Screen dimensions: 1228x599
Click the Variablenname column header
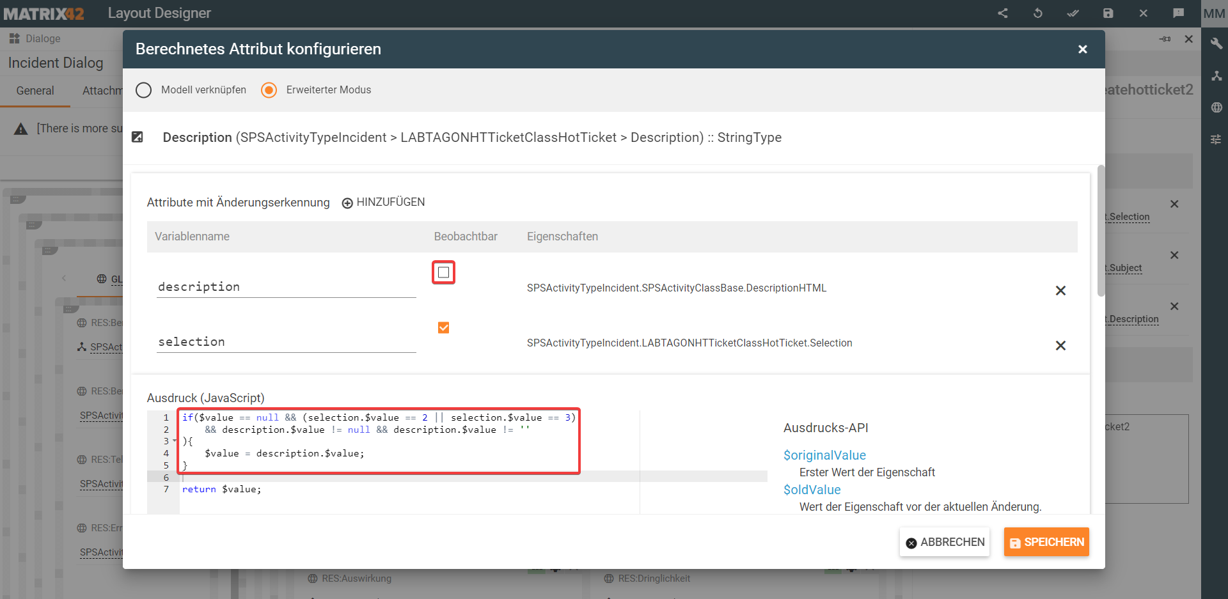pyautogui.click(x=192, y=237)
